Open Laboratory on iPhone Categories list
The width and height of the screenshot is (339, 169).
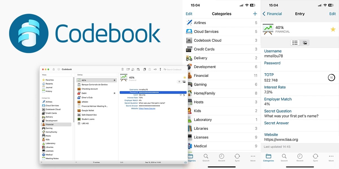coord(221,120)
